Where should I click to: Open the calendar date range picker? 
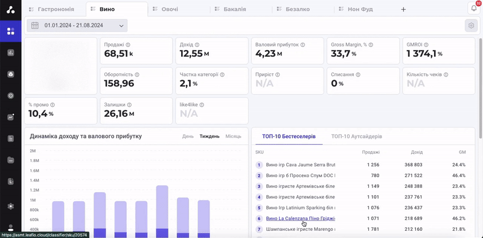(77, 25)
